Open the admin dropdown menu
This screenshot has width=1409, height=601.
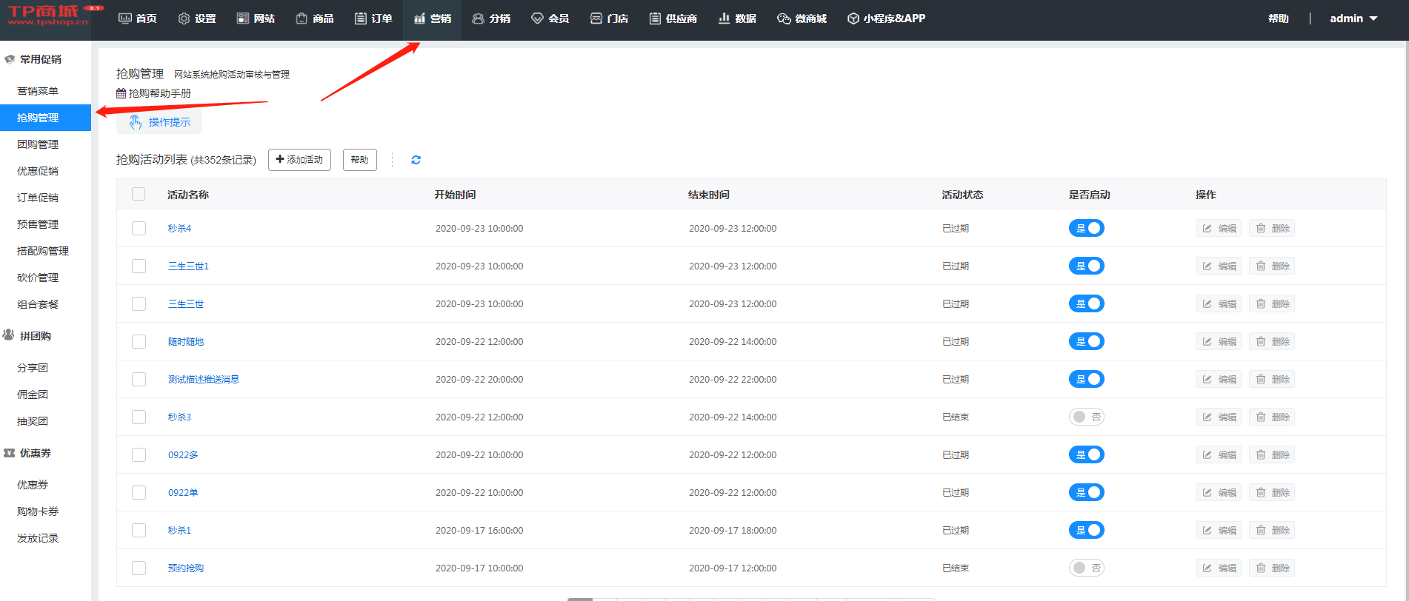point(1353,19)
